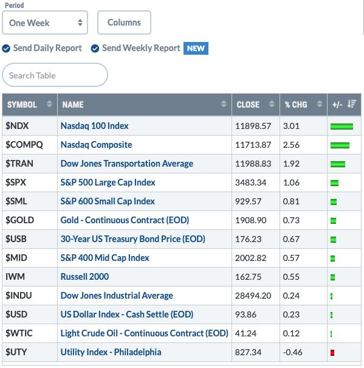
Task: Select the $MID symbol cell
Action: pos(30,258)
